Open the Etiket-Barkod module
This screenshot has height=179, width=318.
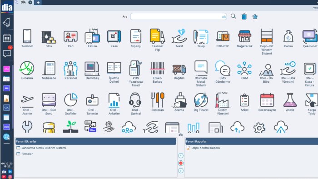(x=157, y=72)
